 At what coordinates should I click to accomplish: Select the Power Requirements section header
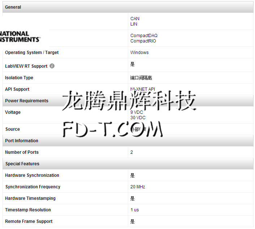click(128, 101)
